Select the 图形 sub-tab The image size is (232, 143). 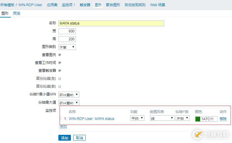click(x=5, y=13)
